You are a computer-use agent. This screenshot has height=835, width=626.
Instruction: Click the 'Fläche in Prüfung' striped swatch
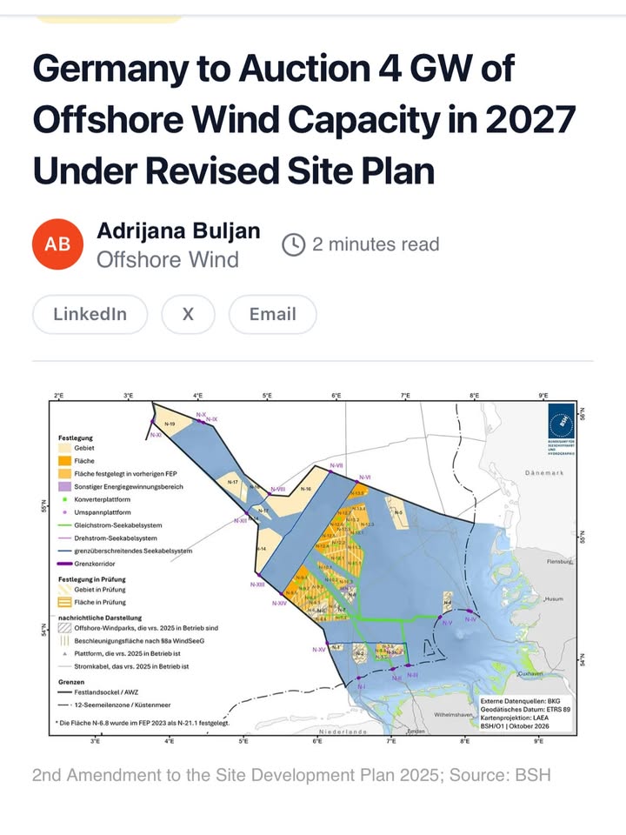65,603
